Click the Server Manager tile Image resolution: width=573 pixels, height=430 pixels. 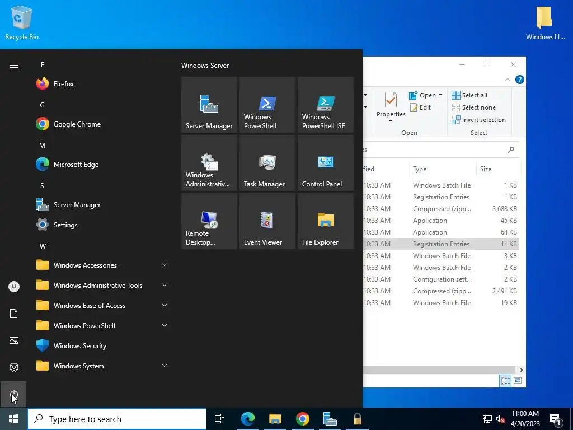coord(209,105)
